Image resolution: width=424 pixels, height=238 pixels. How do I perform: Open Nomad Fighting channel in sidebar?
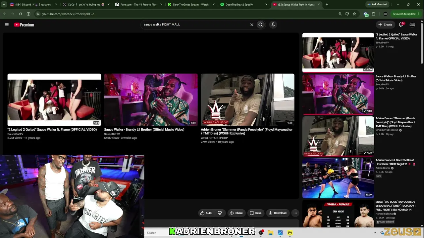385,214
